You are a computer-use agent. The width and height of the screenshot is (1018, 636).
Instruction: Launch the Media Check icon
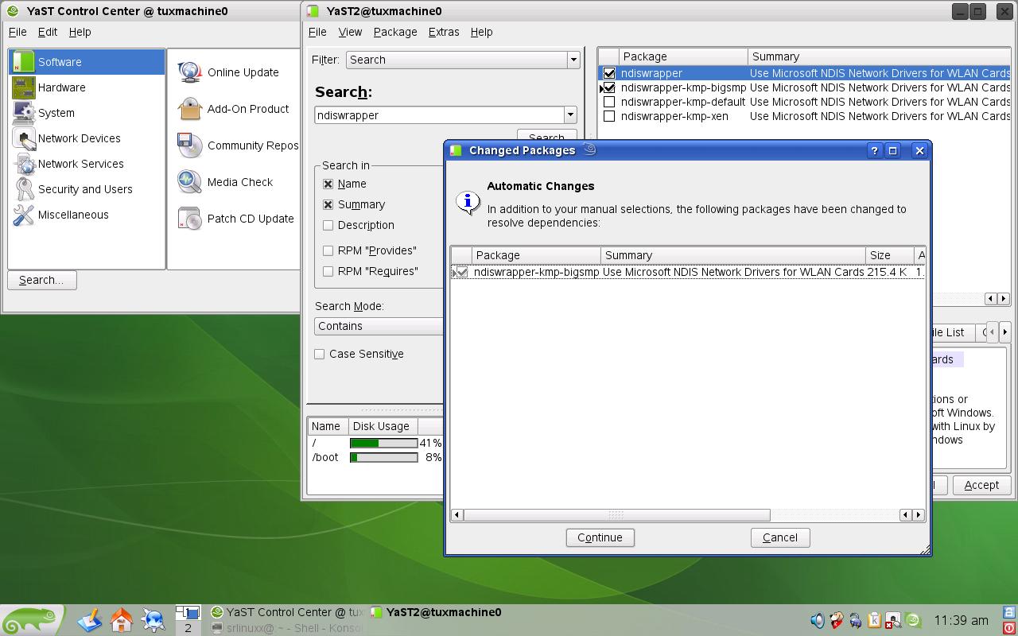coord(190,182)
